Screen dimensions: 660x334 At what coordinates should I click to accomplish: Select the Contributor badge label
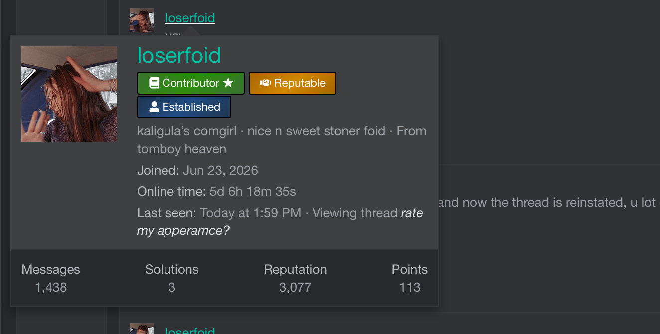coord(191,83)
